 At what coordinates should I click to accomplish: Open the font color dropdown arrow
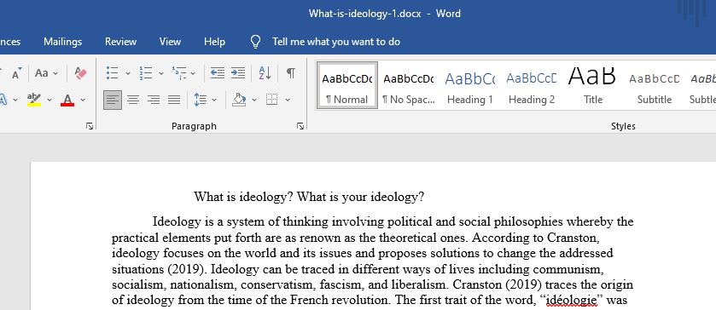83,100
